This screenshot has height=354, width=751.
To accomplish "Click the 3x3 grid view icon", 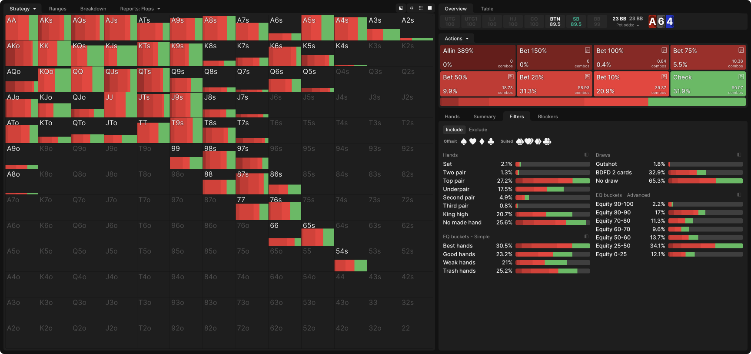I will 421,8.
